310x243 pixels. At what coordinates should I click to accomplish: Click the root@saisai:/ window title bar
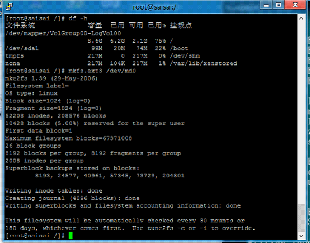[x=154, y=7]
